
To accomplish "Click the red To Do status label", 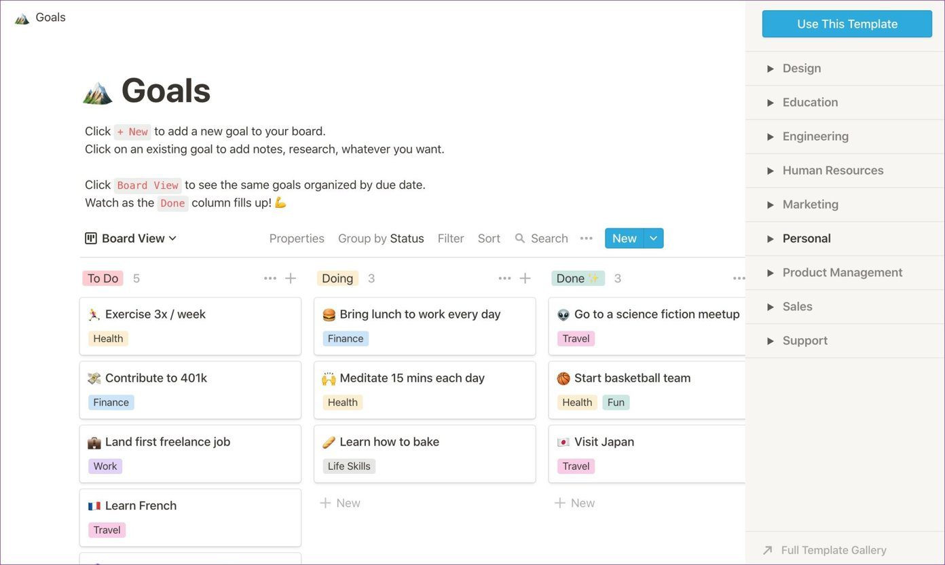I will click(103, 278).
